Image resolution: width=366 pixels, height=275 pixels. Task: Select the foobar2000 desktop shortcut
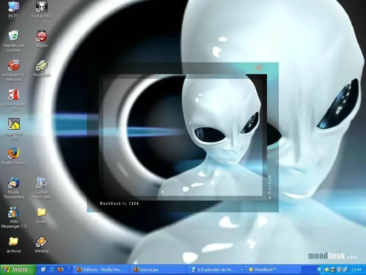[42, 10]
